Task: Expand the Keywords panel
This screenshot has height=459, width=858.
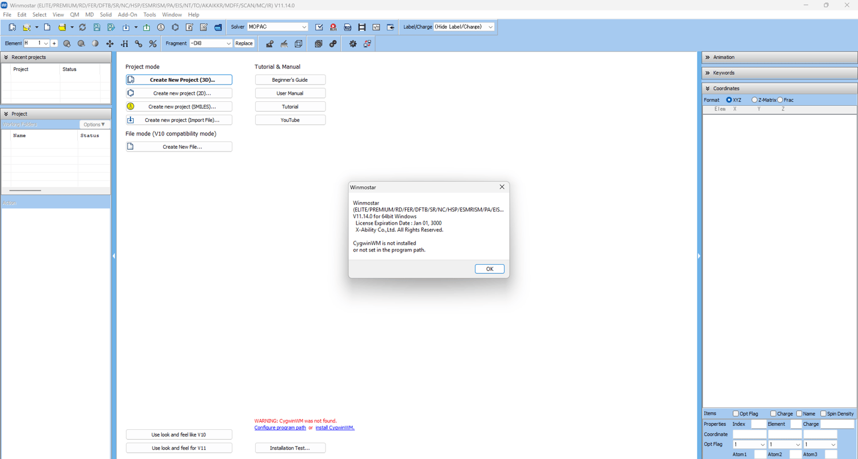Action: (708, 73)
